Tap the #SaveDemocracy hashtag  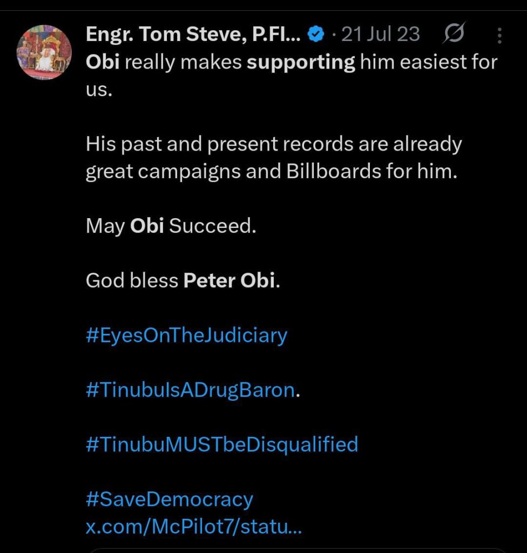pyautogui.click(x=169, y=499)
